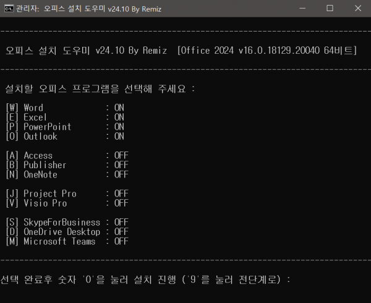
Task: Click the OFF status next to Publisher
Action: pyautogui.click(x=121, y=165)
